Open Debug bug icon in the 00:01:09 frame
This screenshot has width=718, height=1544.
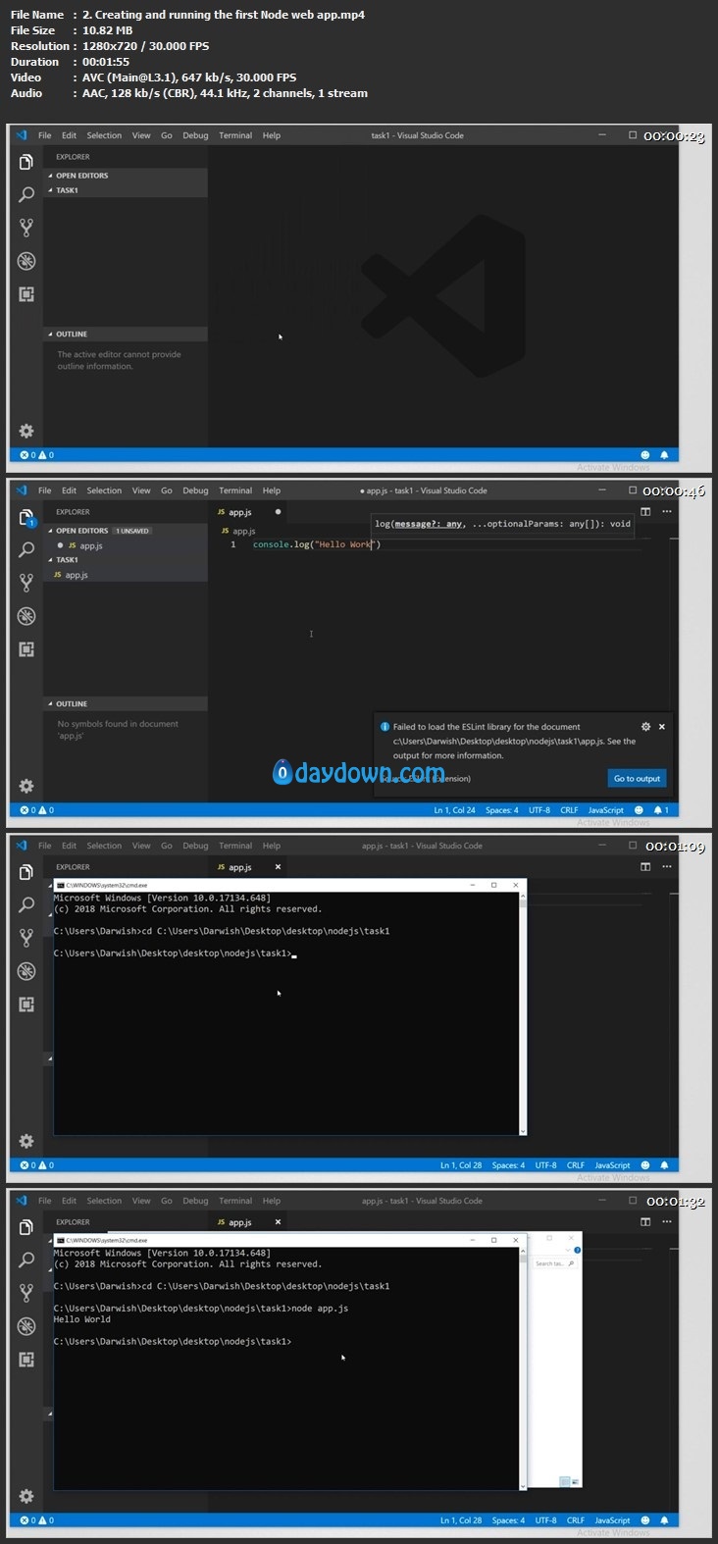[26, 971]
